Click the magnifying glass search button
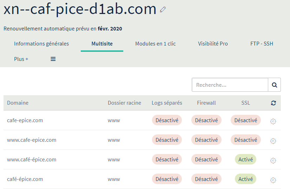Viewport: 290px width, 189px height. click(x=274, y=85)
